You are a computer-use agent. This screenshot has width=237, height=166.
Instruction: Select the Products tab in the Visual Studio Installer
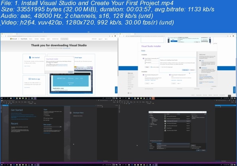[x=143, y=50]
